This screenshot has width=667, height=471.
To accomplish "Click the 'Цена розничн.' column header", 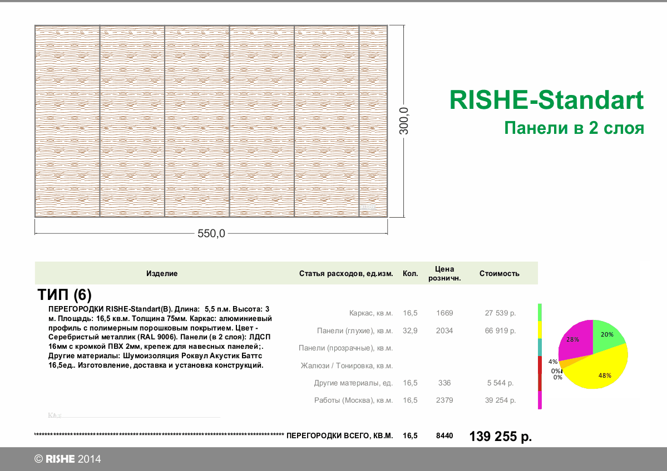I will pos(444,273).
